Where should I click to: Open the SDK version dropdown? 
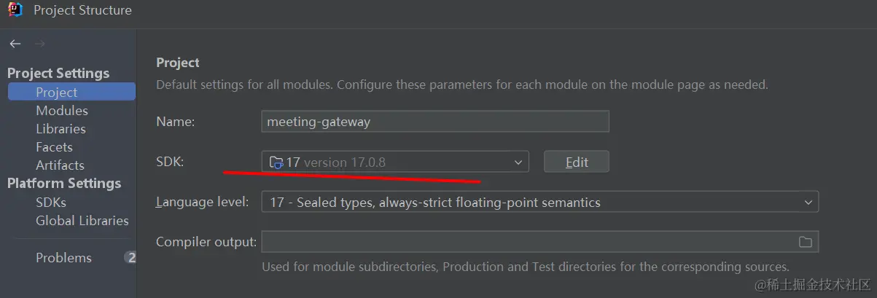pyautogui.click(x=395, y=162)
